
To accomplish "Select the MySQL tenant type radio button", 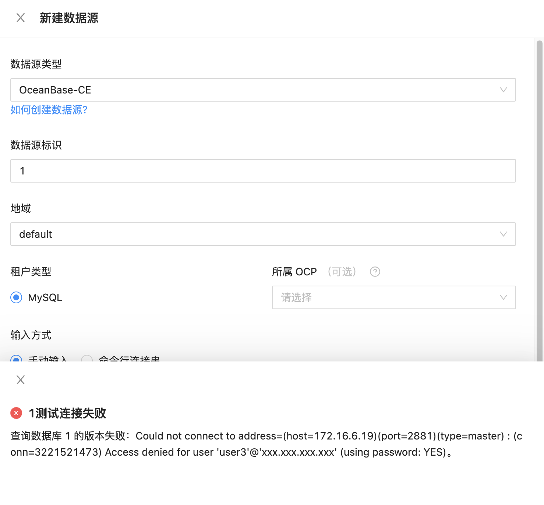I will coord(16,297).
